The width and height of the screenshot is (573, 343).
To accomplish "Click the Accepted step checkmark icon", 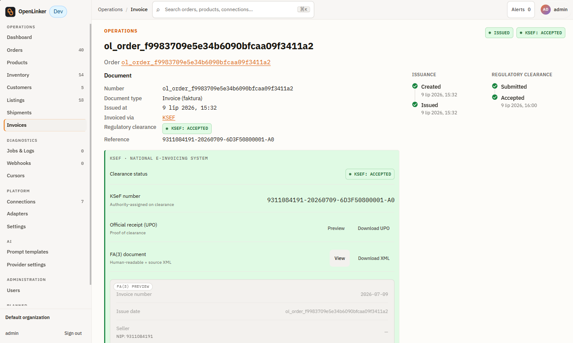I will coord(495,97).
